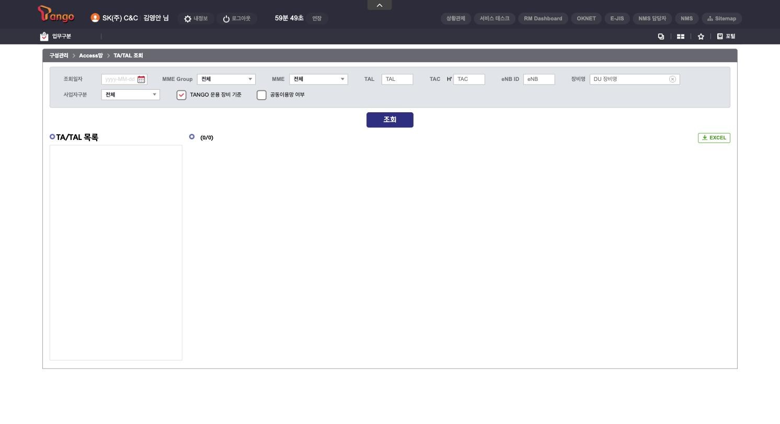This screenshot has height=424, width=780.
Task: Open the 상황관제 menu
Action: pyautogui.click(x=456, y=18)
